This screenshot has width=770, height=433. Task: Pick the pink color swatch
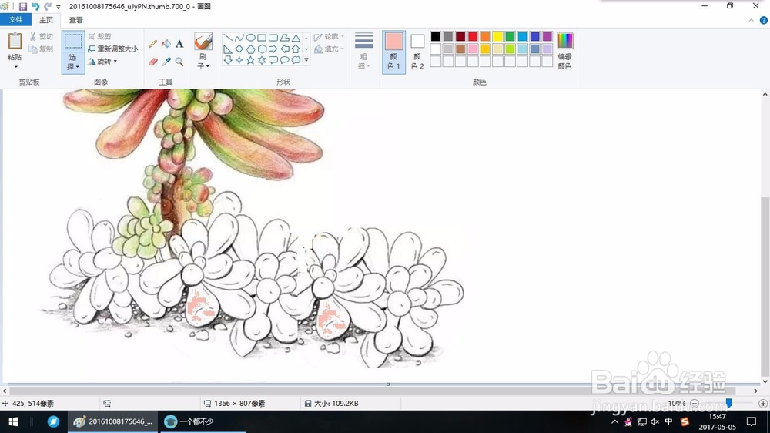473,49
